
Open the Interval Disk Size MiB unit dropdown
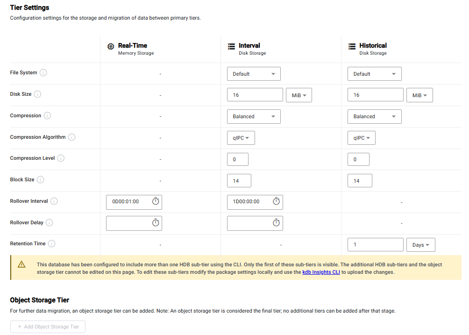(299, 95)
